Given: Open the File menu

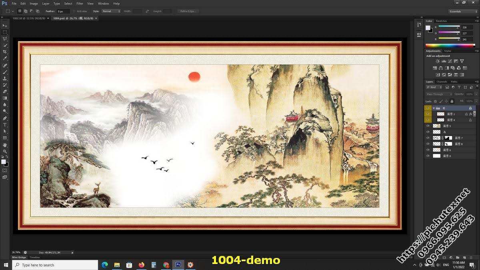Looking at the screenshot, I should pos(14,4).
